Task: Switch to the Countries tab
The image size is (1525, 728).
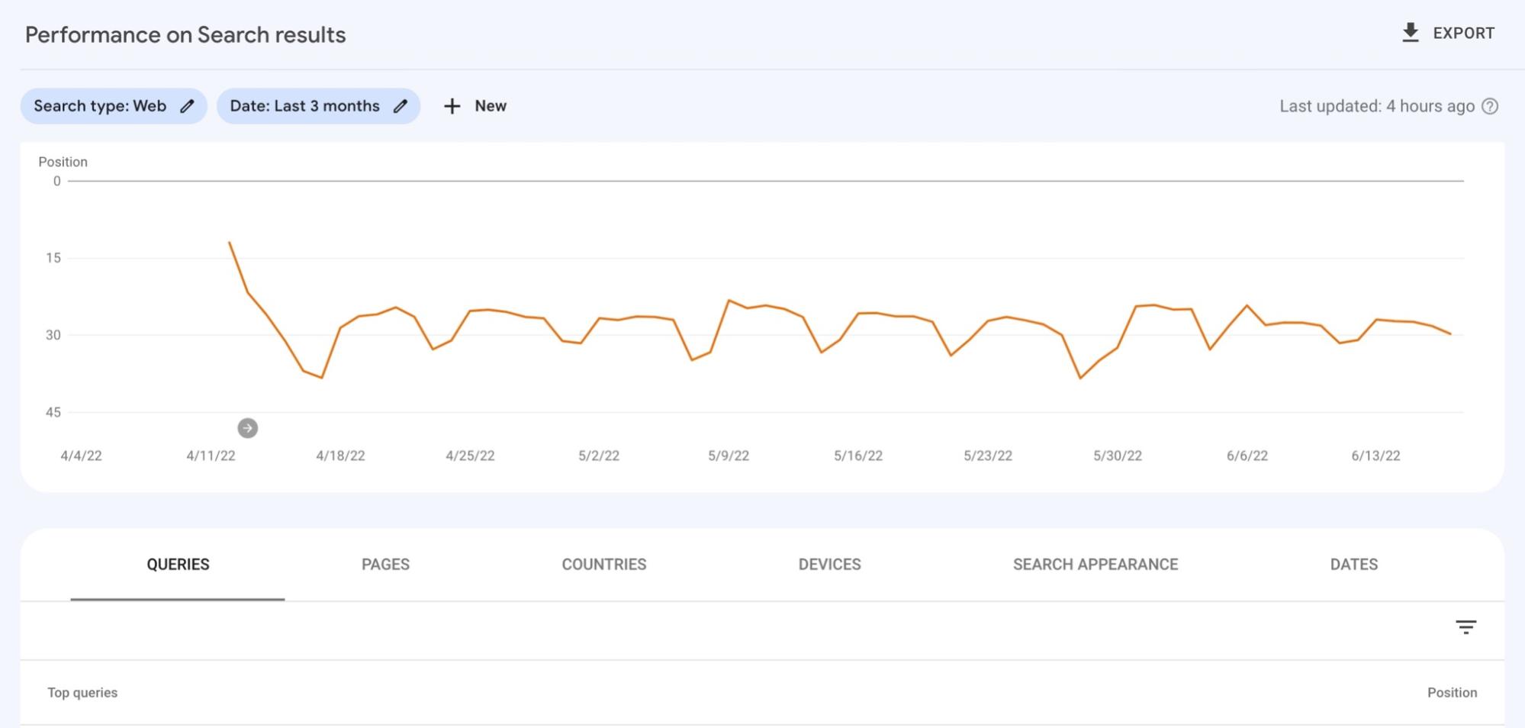Action: pos(603,565)
